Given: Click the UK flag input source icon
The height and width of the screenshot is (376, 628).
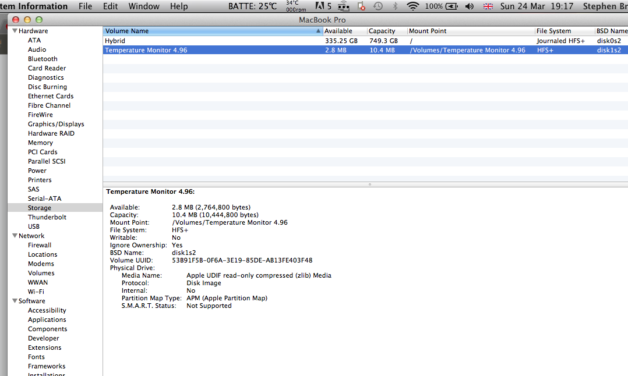Looking at the screenshot, I should tap(488, 6).
